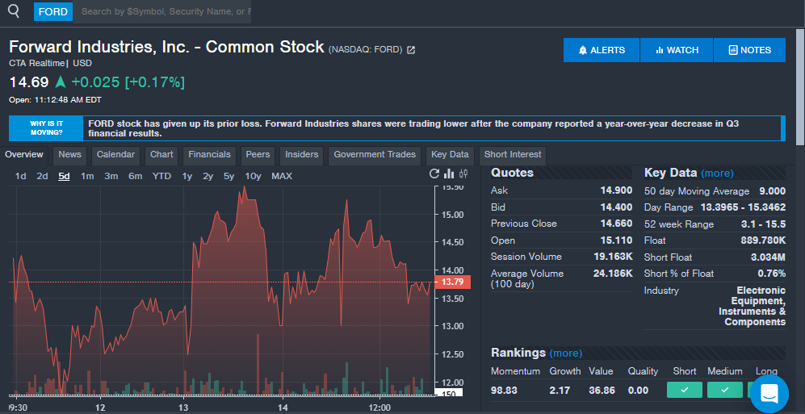Click the 13.79 price marker on the chart axis

[x=452, y=282]
